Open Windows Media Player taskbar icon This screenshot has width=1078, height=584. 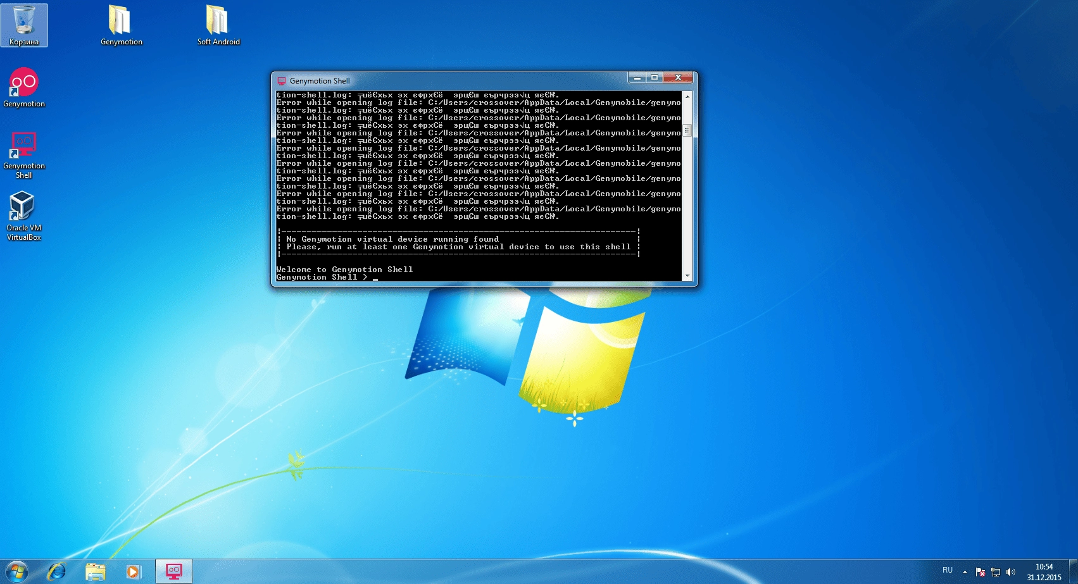[x=133, y=572]
